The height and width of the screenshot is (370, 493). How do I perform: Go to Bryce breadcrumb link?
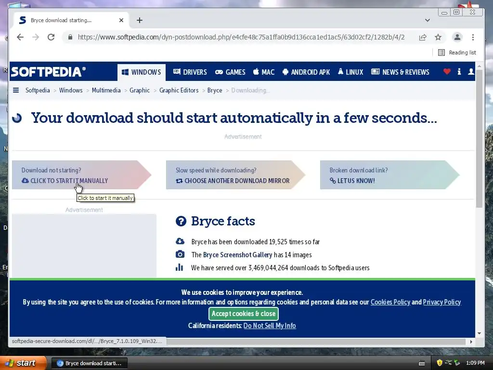pos(215,90)
